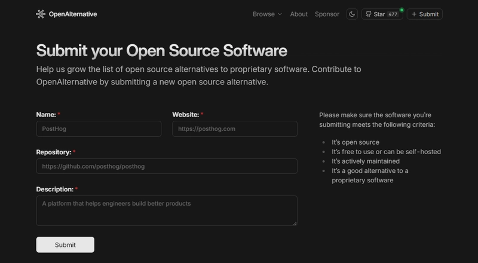The height and width of the screenshot is (263, 478).
Task: Click the plus icon in header Submit
Action: pyautogui.click(x=414, y=14)
